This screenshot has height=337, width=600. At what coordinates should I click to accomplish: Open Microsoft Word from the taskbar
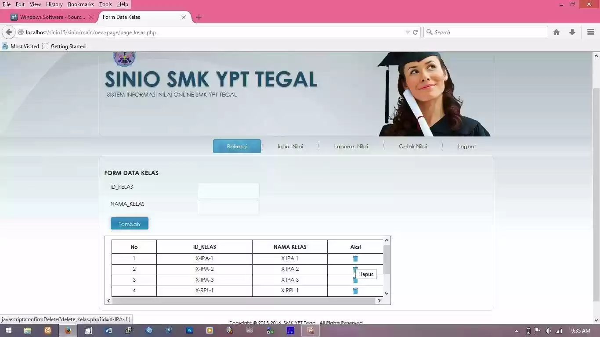pos(108,330)
